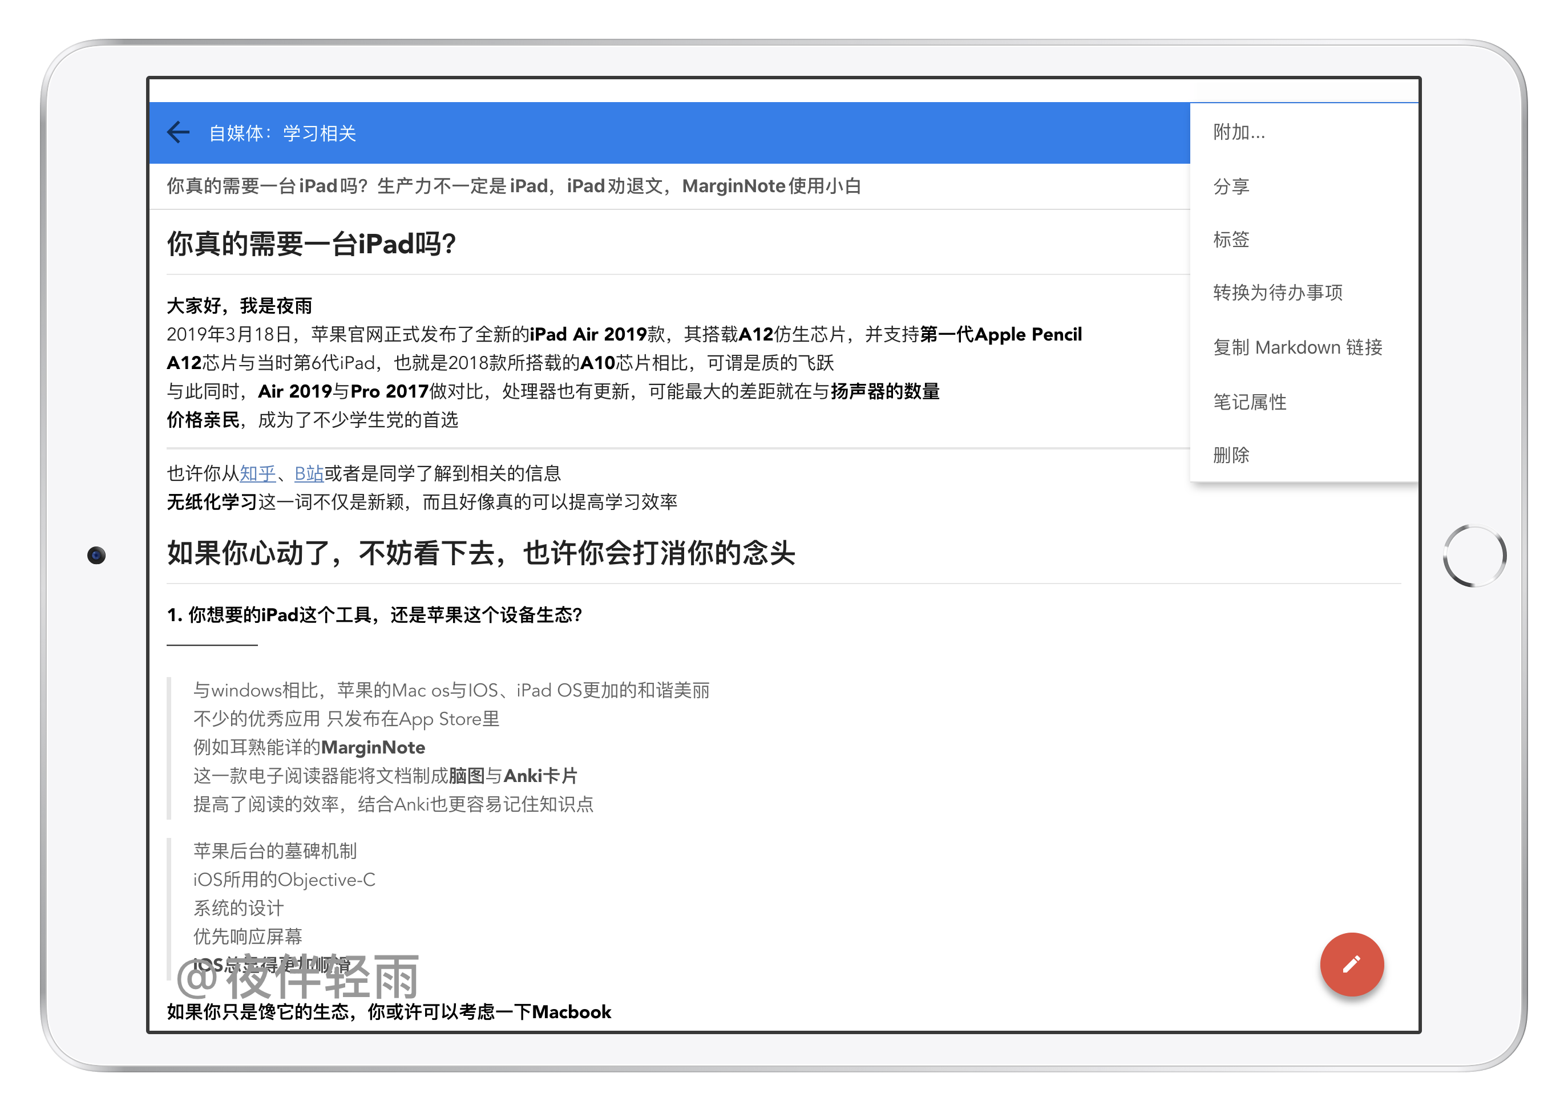Tap the heading 如果你心动了，不妨看下去
The image size is (1568, 1110).
[482, 554]
